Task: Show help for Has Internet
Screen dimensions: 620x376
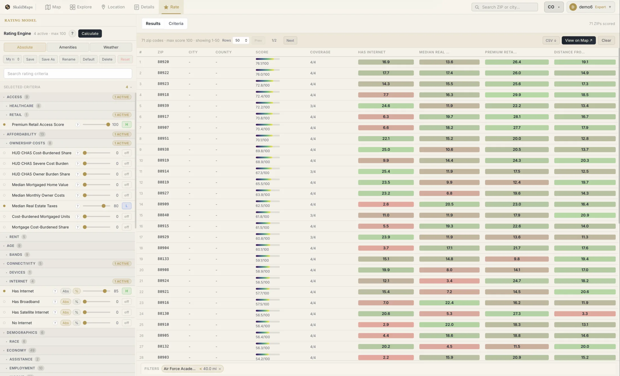Action: [x=55, y=291]
